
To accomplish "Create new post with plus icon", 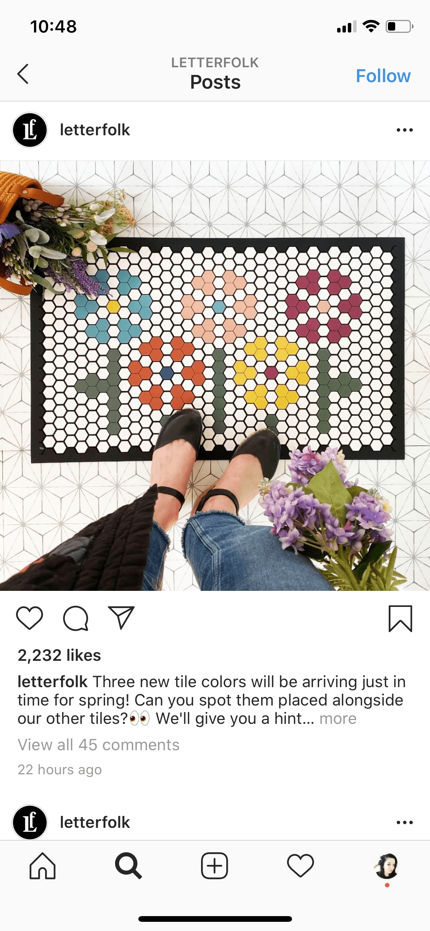I will tap(214, 866).
